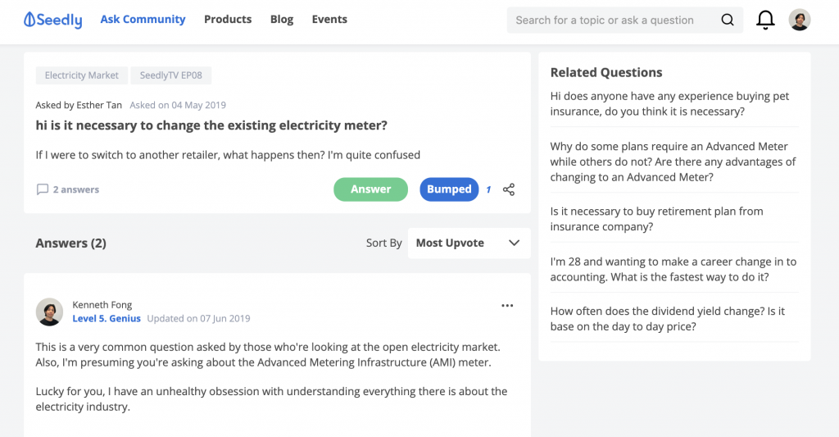Click the share icon on the question
This screenshot has width=839, height=437.
pyautogui.click(x=509, y=189)
